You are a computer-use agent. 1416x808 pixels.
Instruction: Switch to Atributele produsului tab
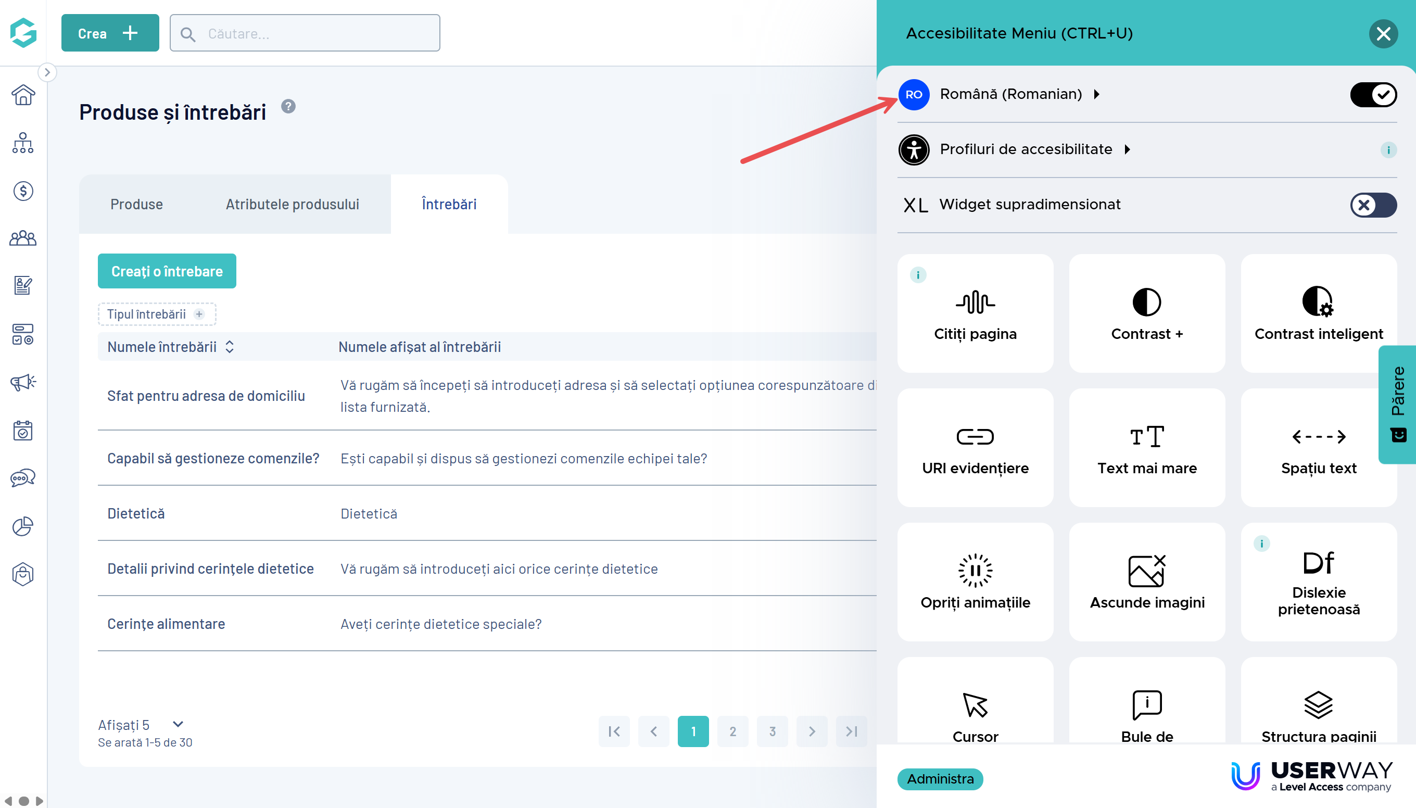point(292,204)
